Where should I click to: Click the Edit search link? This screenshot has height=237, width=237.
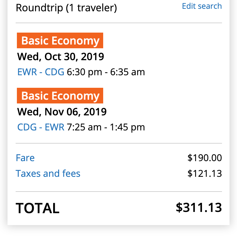202,6
